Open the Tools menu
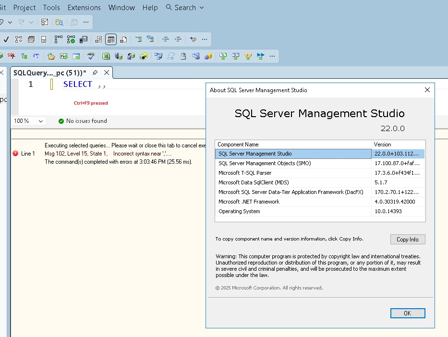448x337 pixels. 51,8
